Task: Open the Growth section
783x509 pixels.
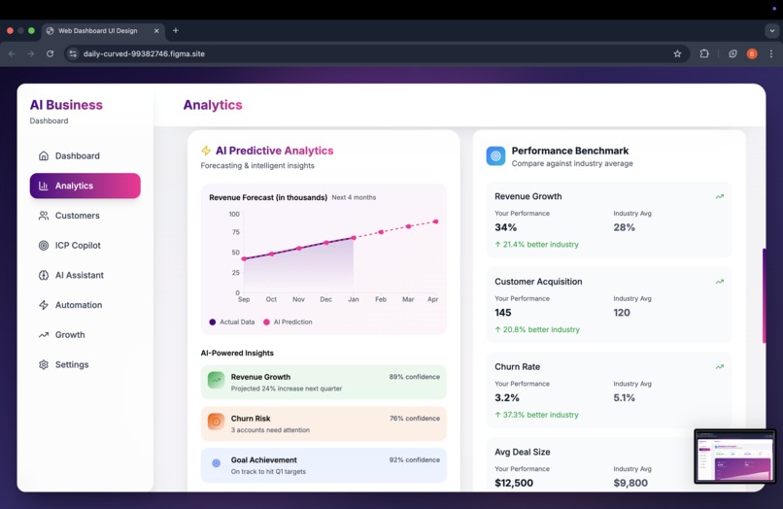Action: click(85, 335)
